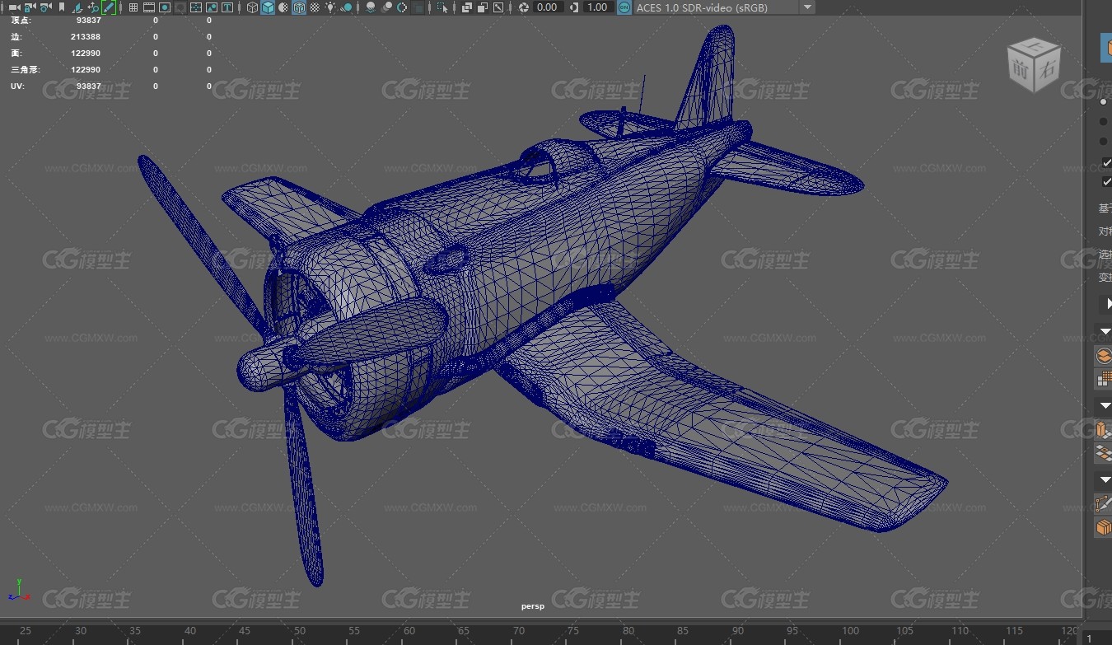This screenshot has width=1112, height=645.
Task: Toggle the Safe Action icon
Action: tap(212, 7)
